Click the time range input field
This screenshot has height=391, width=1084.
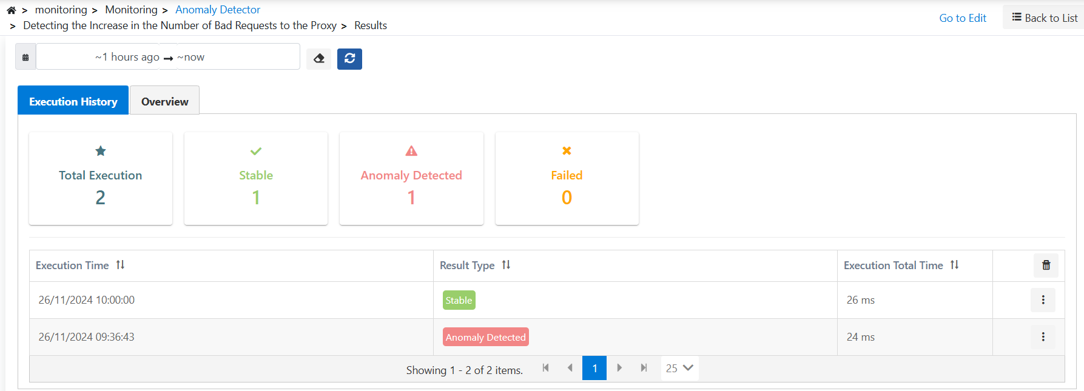(x=168, y=57)
